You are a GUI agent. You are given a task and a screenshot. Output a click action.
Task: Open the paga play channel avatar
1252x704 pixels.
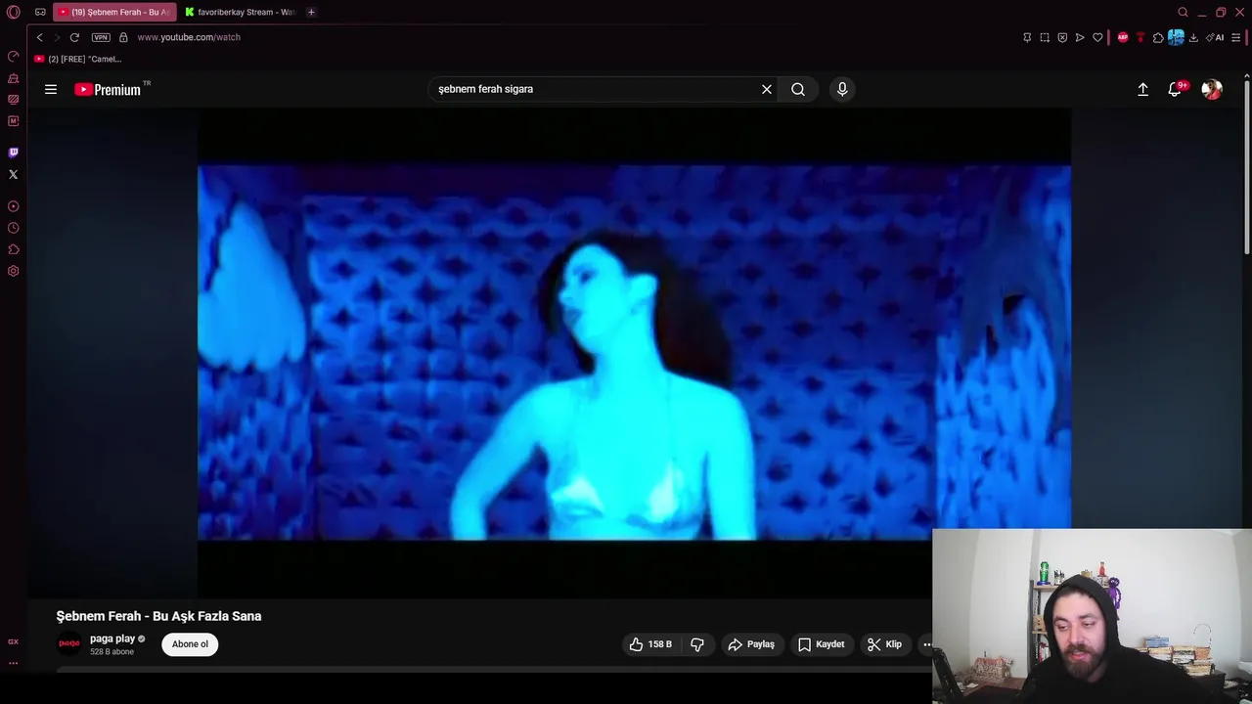69,643
